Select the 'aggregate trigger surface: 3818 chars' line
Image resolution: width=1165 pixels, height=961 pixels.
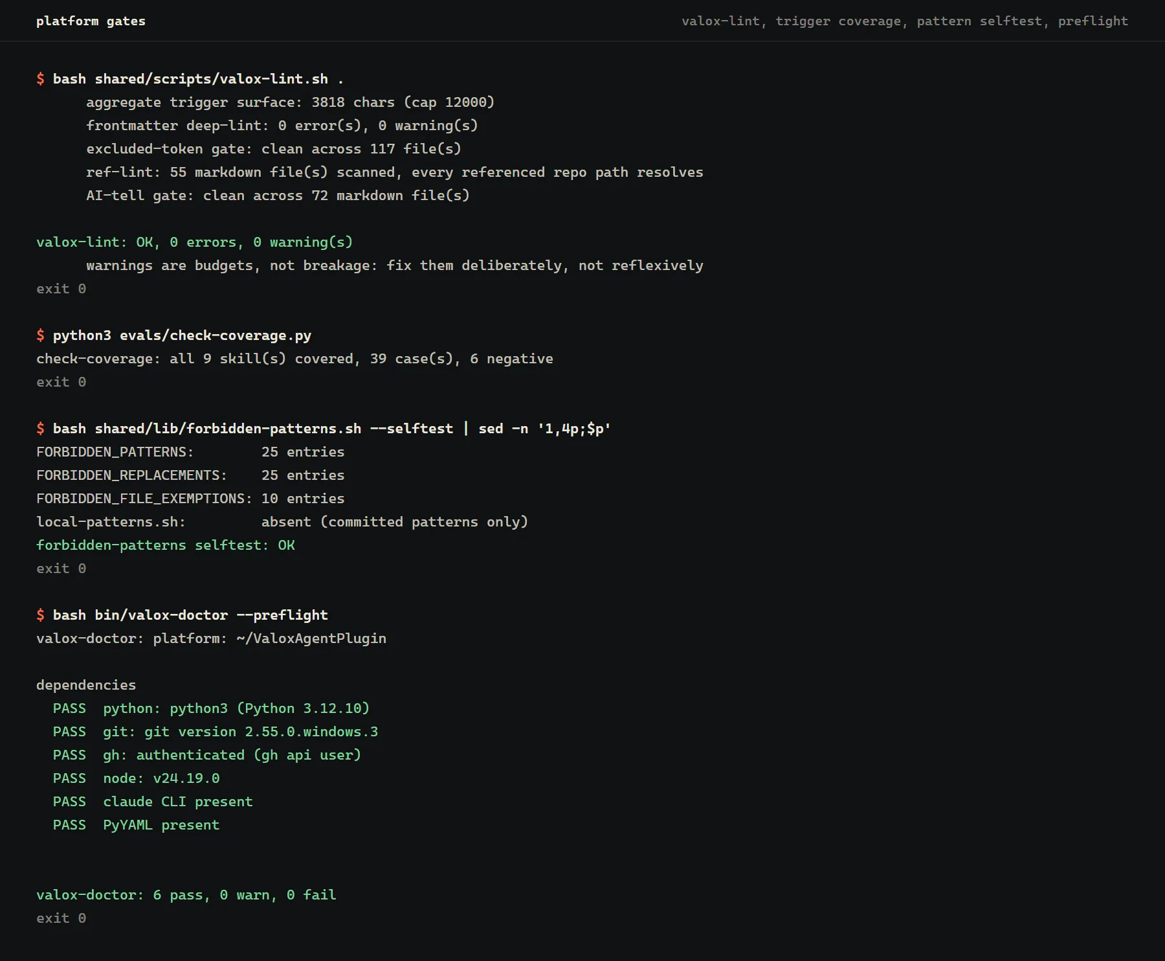coord(290,102)
